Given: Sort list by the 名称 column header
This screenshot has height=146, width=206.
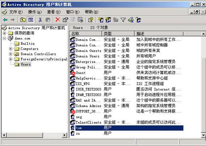Looking at the screenshot, I should point(86,34).
